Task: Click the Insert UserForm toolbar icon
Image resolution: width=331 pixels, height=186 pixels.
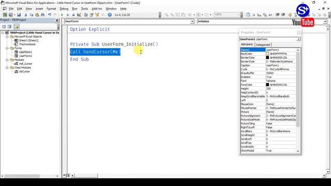Action: click(x=10, y=15)
